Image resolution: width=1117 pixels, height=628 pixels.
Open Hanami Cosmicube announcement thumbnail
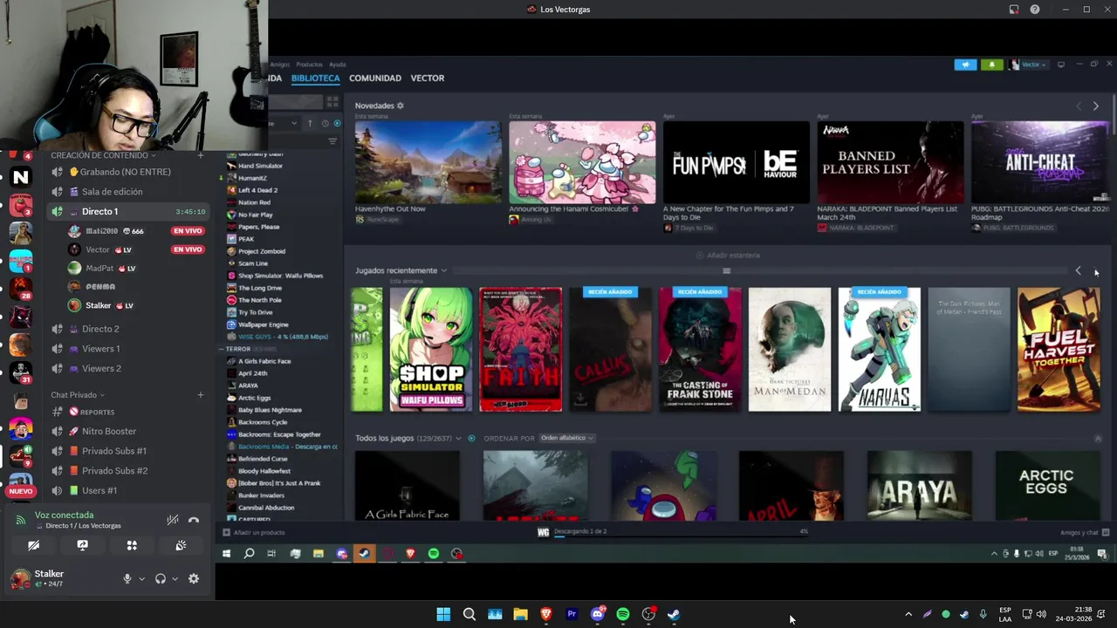582,162
